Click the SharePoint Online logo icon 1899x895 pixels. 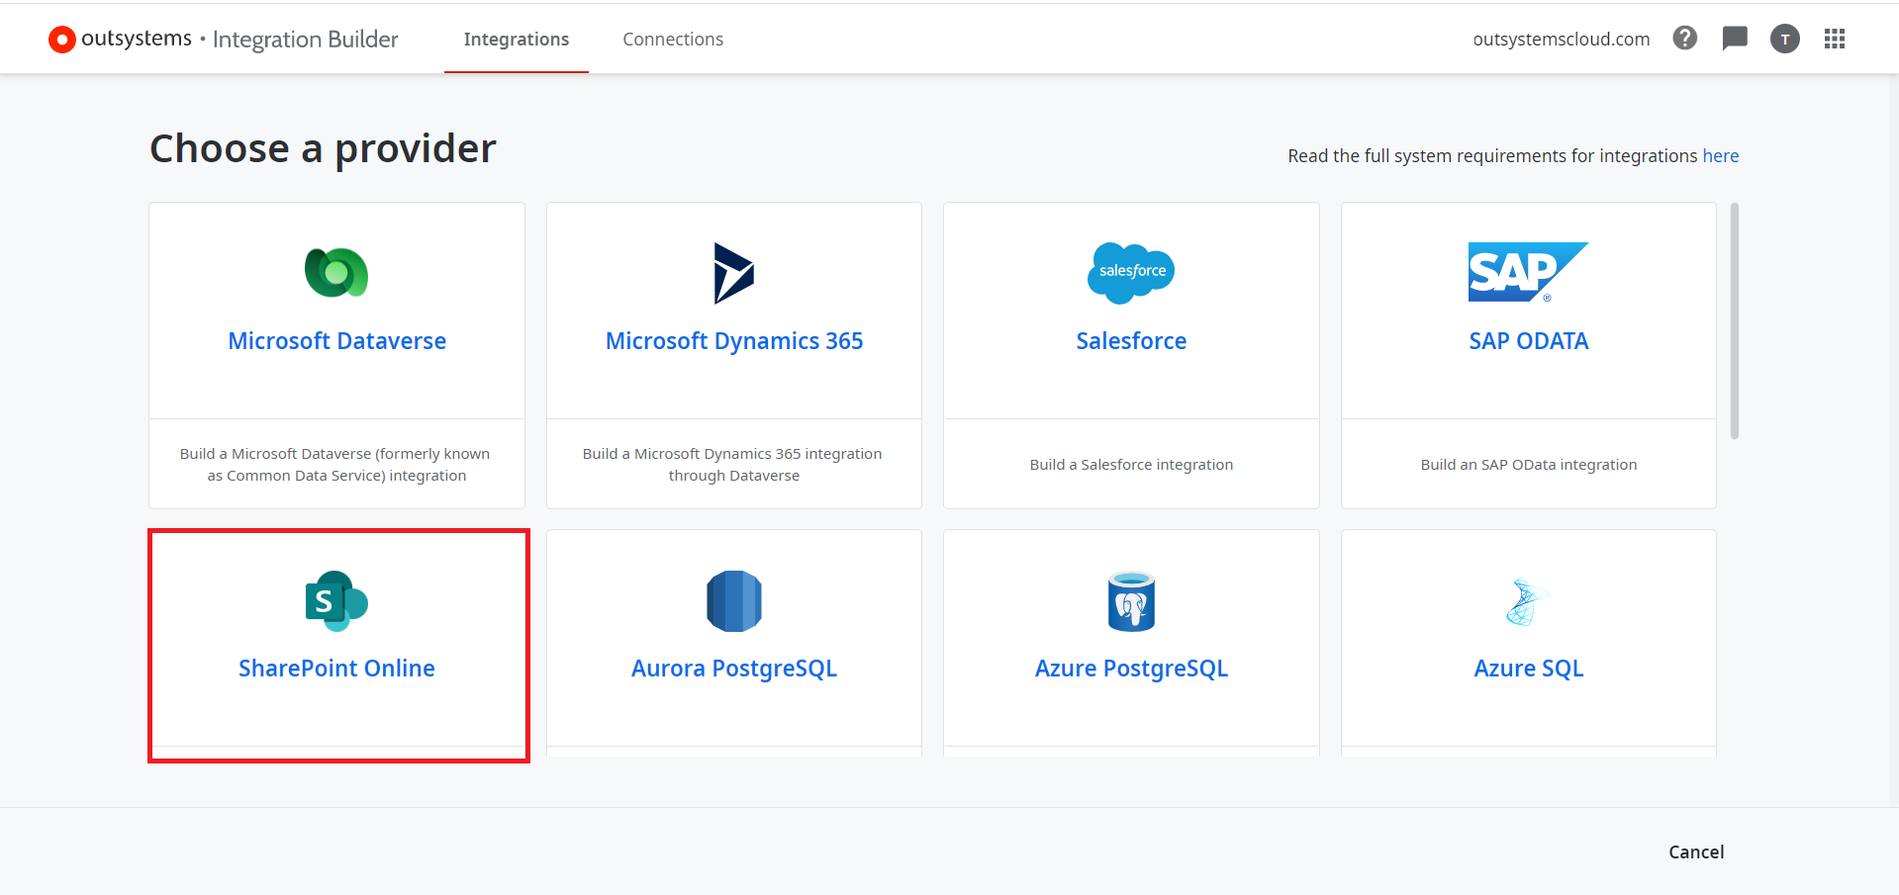pyautogui.click(x=336, y=600)
